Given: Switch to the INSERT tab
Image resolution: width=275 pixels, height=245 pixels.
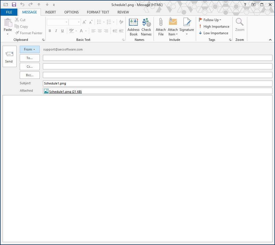Looking at the screenshot, I should pyautogui.click(x=51, y=12).
